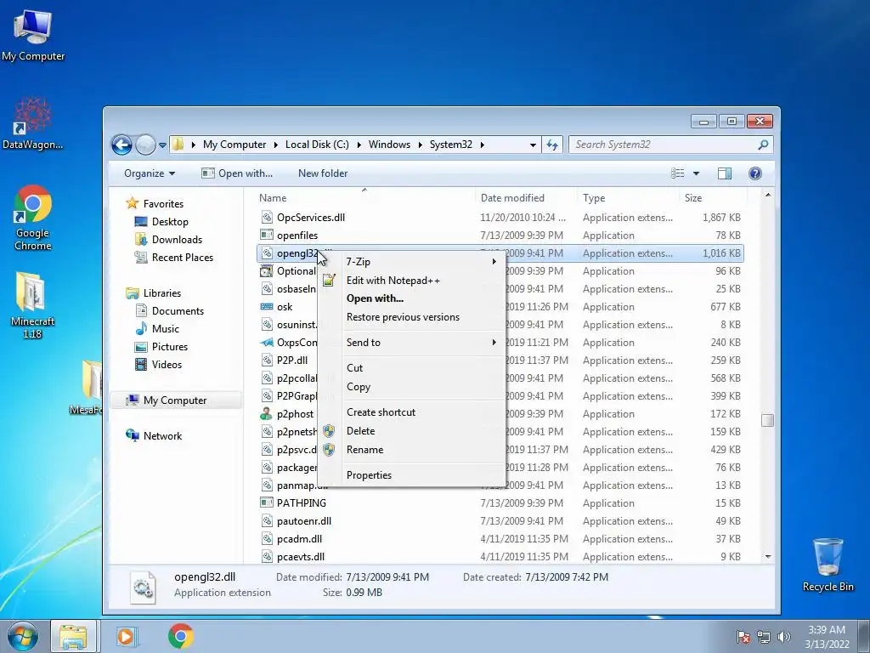Click the change view icon
Viewport: 870px width, 653px height.
pyautogui.click(x=677, y=173)
